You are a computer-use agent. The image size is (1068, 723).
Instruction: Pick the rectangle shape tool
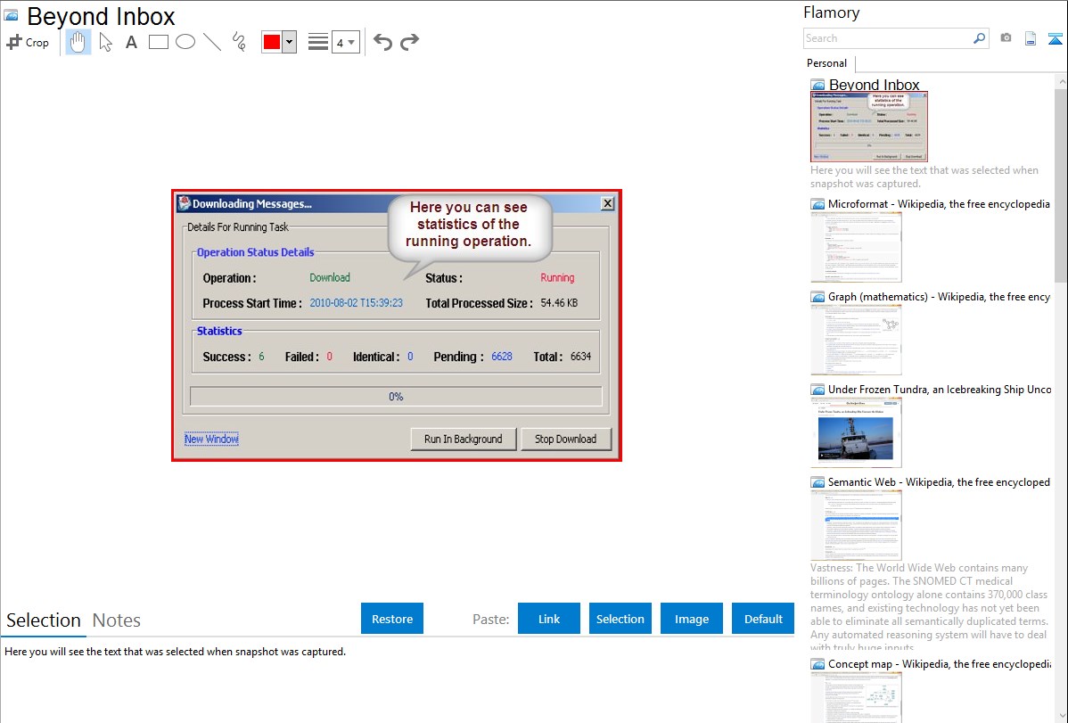point(159,42)
